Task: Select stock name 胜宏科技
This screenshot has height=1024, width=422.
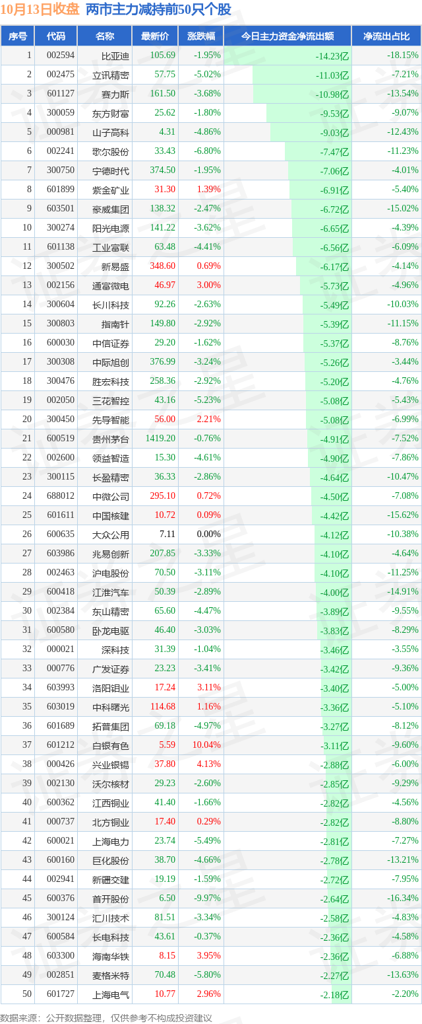Action: tap(111, 382)
